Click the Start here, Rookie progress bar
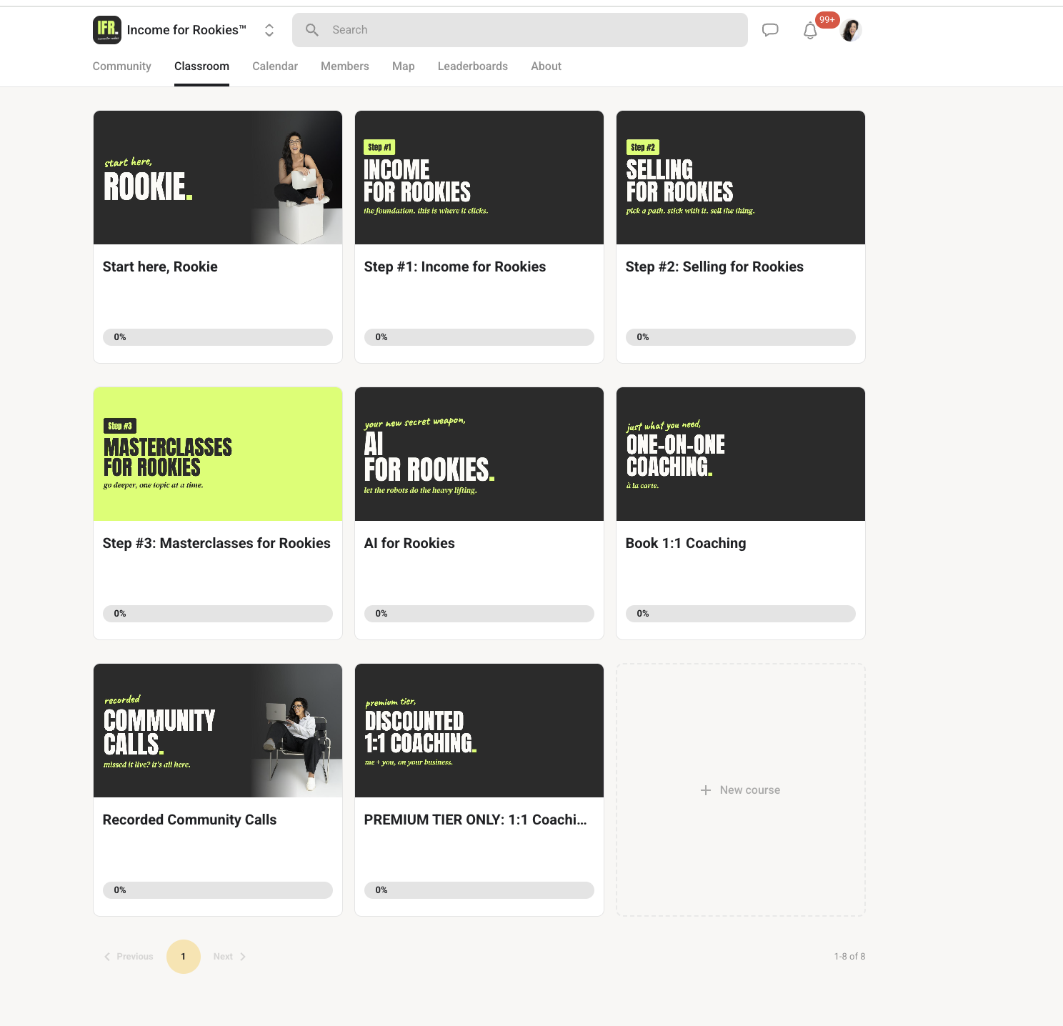 pyautogui.click(x=218, y=337)
